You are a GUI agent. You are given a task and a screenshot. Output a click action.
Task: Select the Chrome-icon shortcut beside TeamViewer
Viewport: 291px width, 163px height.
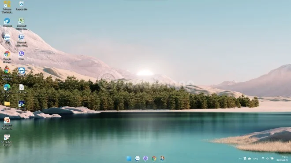[7, 73]
